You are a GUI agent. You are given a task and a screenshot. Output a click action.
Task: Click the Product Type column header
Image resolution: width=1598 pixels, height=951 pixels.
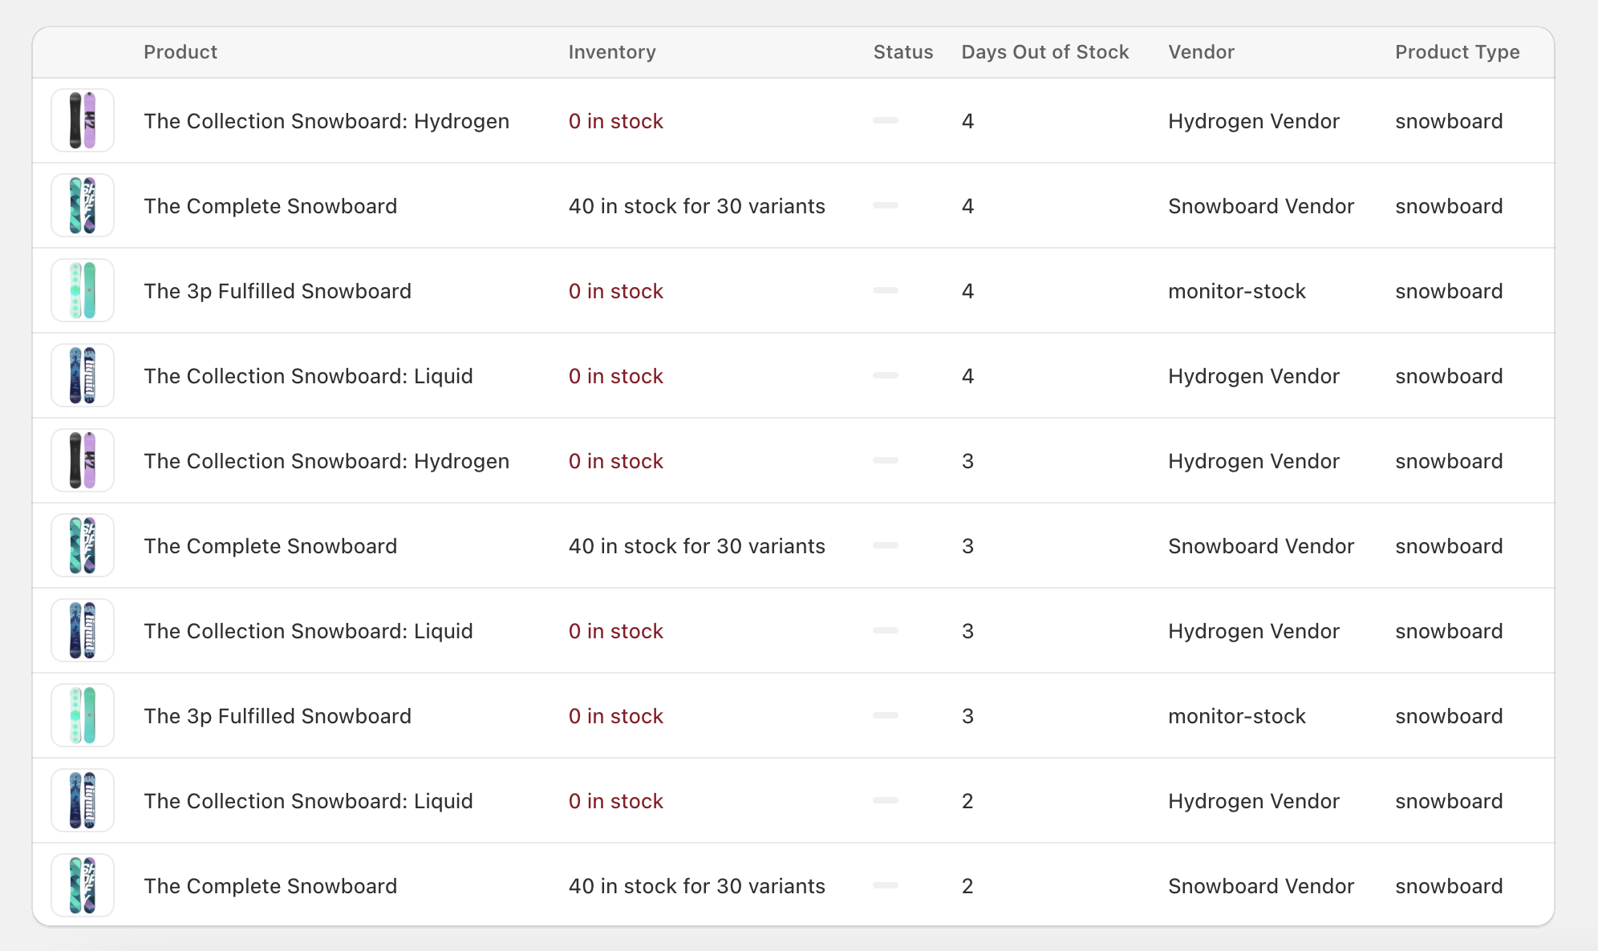click(1457, 51)
